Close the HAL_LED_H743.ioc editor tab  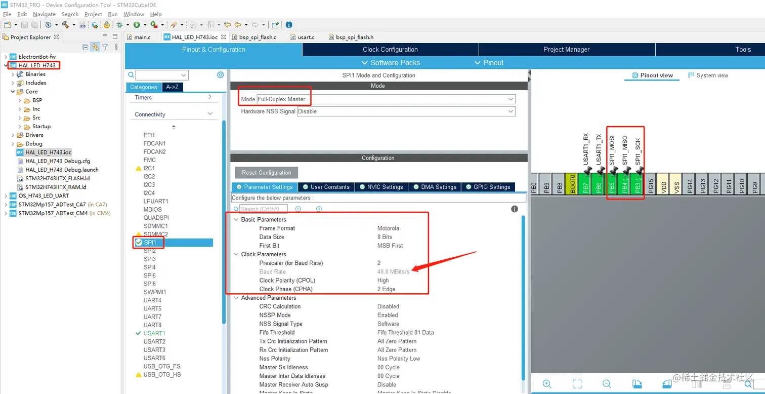pos(223,37)
